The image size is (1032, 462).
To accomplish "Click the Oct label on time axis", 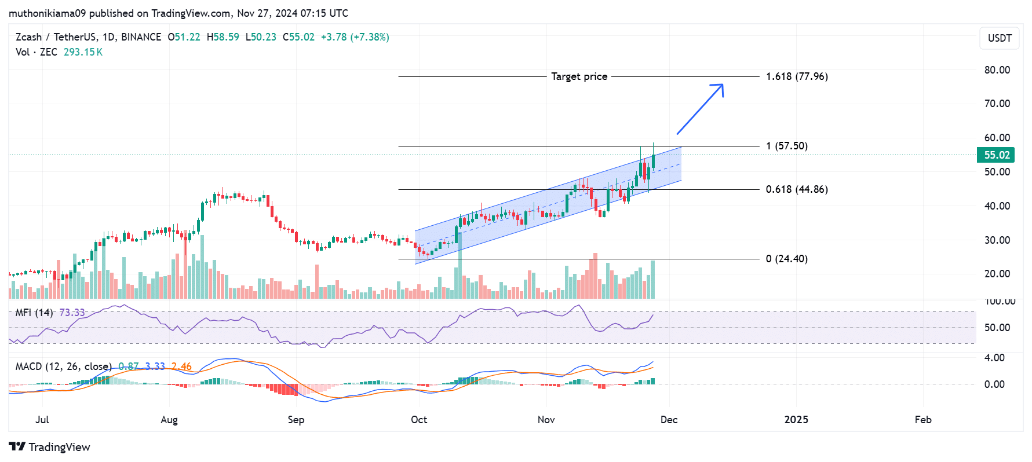I will click(419, 420).
